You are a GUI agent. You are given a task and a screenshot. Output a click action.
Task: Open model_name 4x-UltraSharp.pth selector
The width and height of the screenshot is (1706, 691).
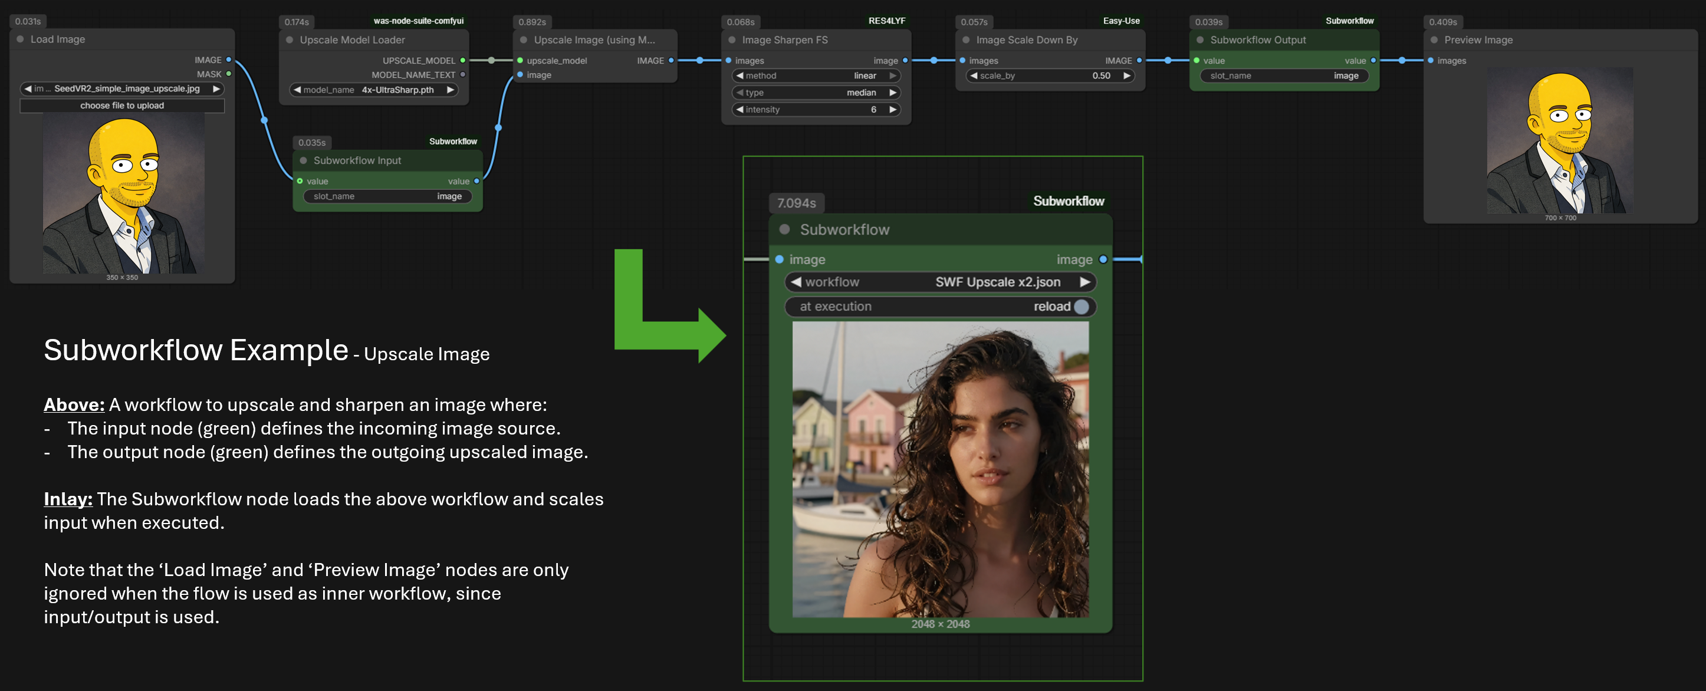[x=374, y=90]
